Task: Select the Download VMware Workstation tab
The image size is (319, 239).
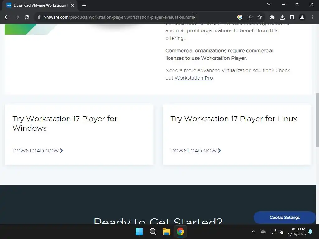Action: point(40,5)
